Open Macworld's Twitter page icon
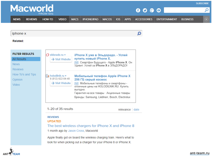 145,10
